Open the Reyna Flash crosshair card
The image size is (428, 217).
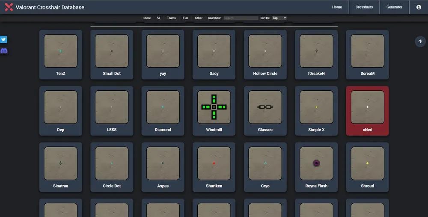(316, 166)
